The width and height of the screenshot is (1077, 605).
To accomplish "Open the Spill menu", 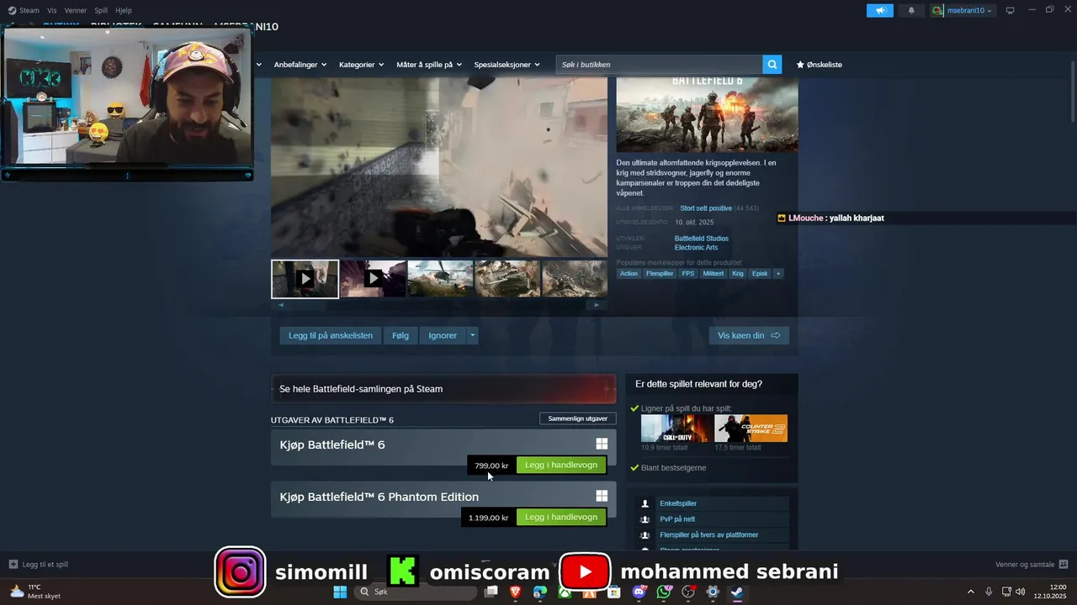I will click(101, 10).
